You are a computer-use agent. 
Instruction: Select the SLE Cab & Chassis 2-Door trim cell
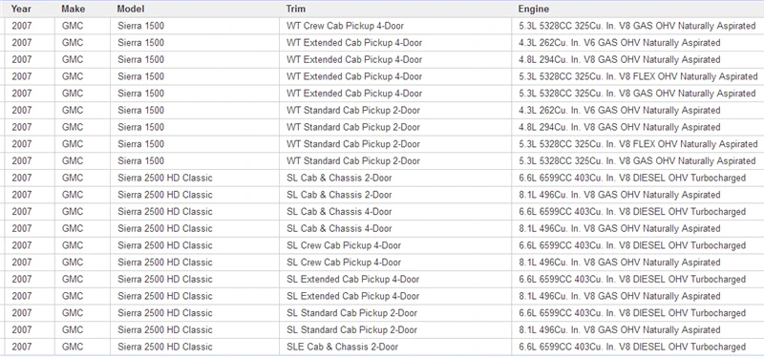tap(342, 347)
